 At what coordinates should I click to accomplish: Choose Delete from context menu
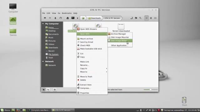[x=92, y=80]
